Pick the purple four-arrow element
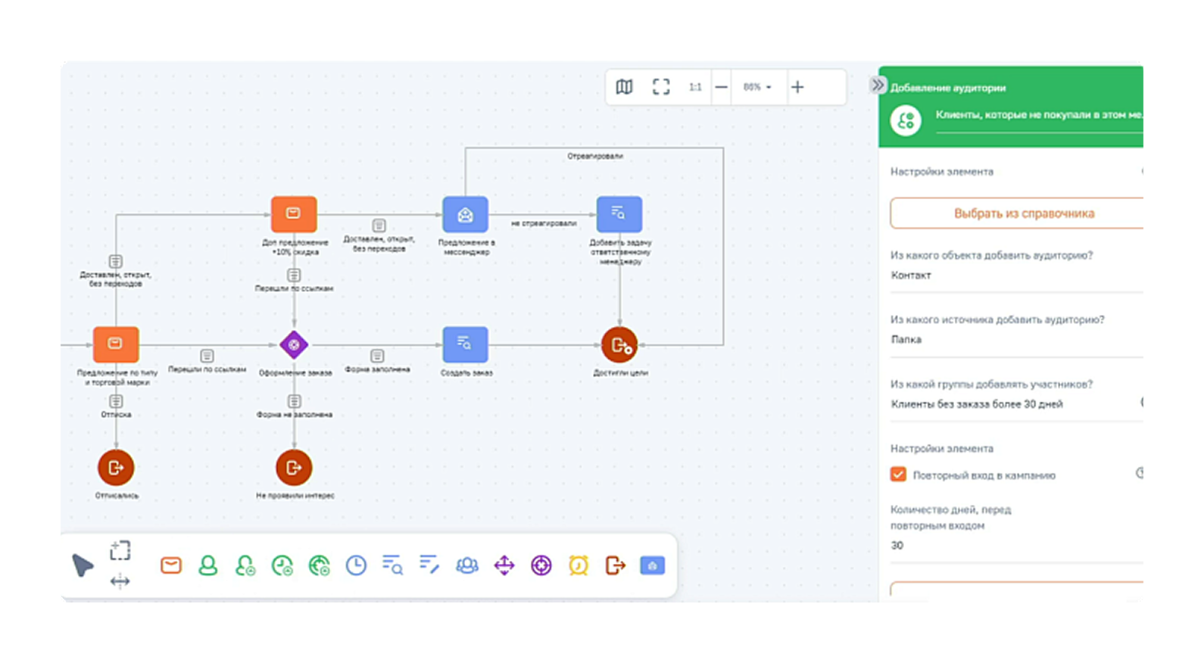Image resolution: width=1204 pixels, height=663 pixels. [504, 565]
